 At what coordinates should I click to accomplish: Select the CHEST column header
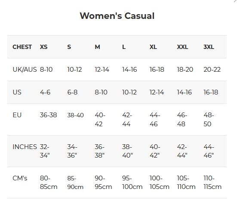22,47
